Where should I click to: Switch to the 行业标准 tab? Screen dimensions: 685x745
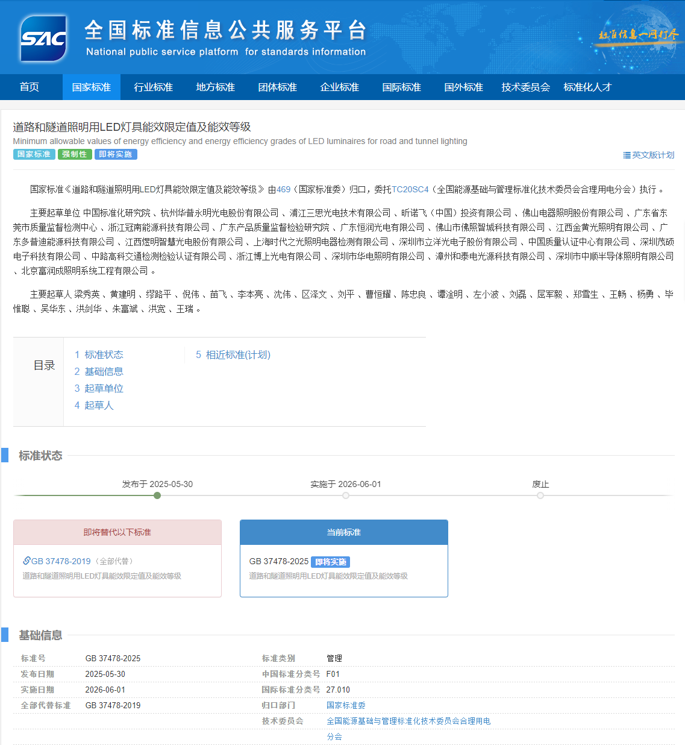(153, 87)
